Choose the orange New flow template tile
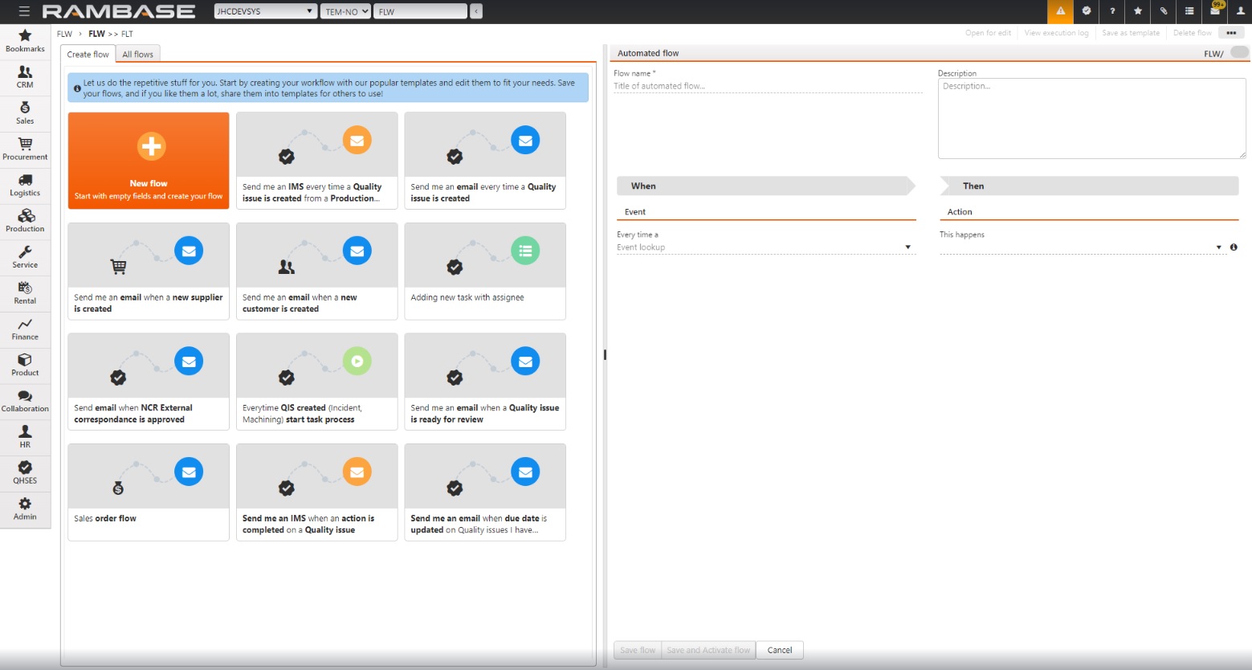1252x670 pixels. (x=149, y=161)
